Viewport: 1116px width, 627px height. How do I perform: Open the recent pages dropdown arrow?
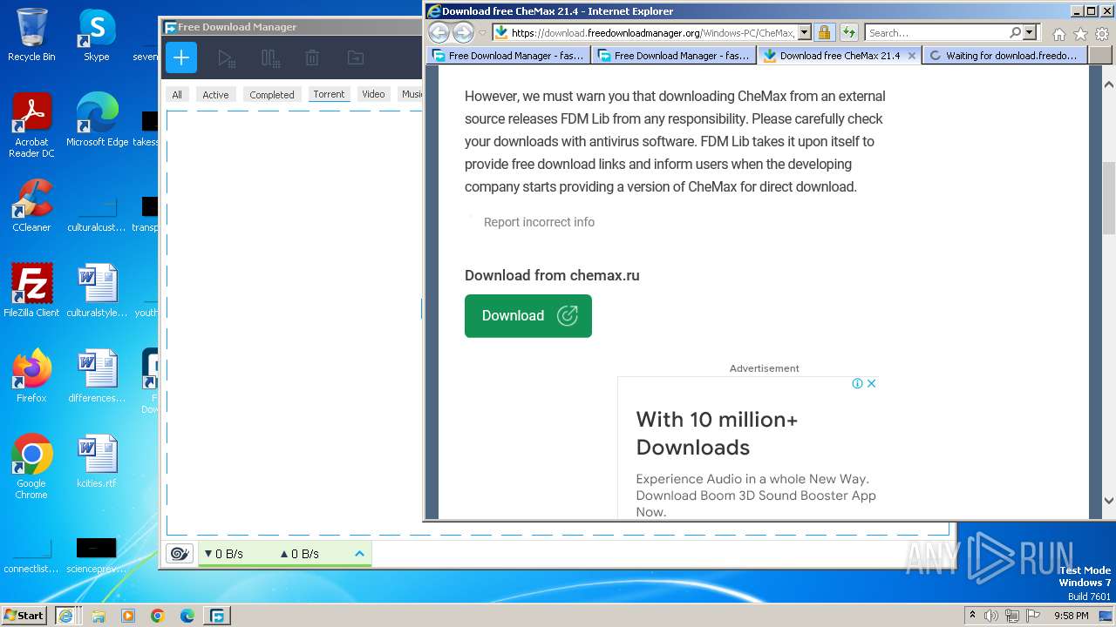[482, 33]
